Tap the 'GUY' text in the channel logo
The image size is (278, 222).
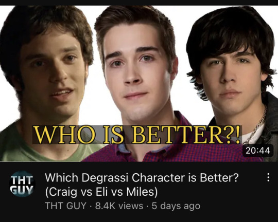coord(22,190)
